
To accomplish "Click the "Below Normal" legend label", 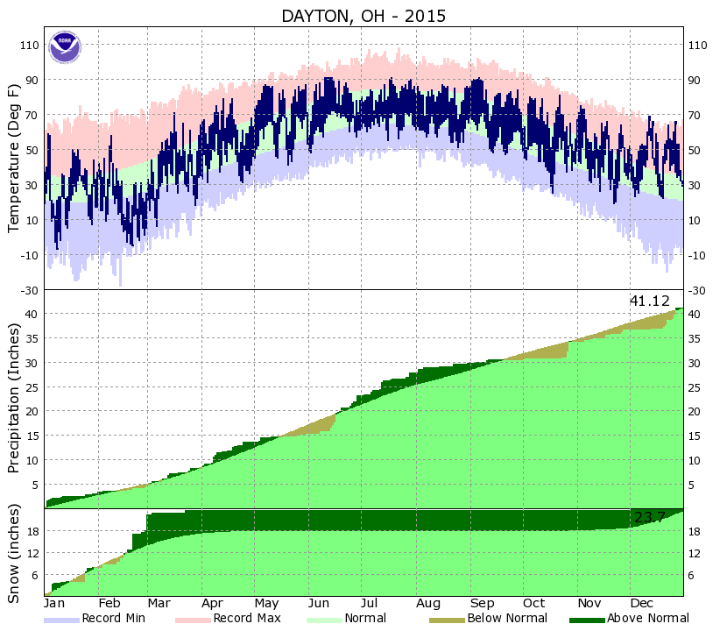I will [x=507, y=619].
